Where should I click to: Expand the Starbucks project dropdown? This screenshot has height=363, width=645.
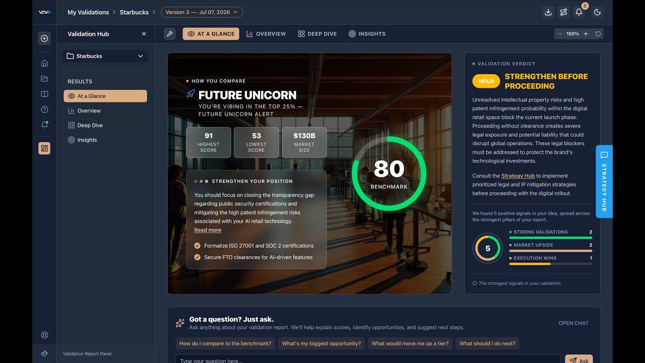105,56
